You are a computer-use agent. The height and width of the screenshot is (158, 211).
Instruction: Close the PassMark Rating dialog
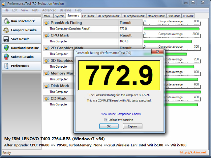pos(158,52)
